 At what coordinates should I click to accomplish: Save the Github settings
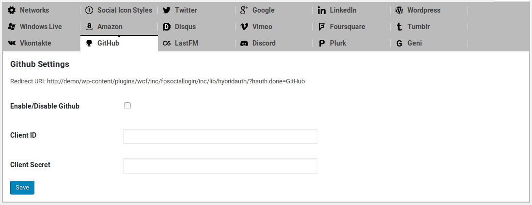22,188
